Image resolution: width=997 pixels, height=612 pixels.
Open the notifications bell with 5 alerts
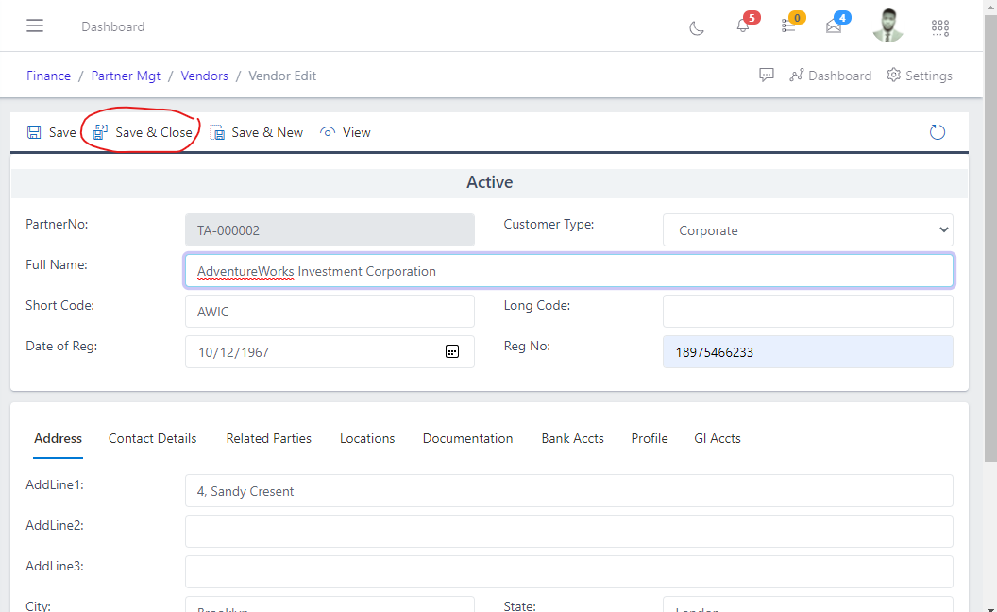pyautogui.click(x=742, y=25)
